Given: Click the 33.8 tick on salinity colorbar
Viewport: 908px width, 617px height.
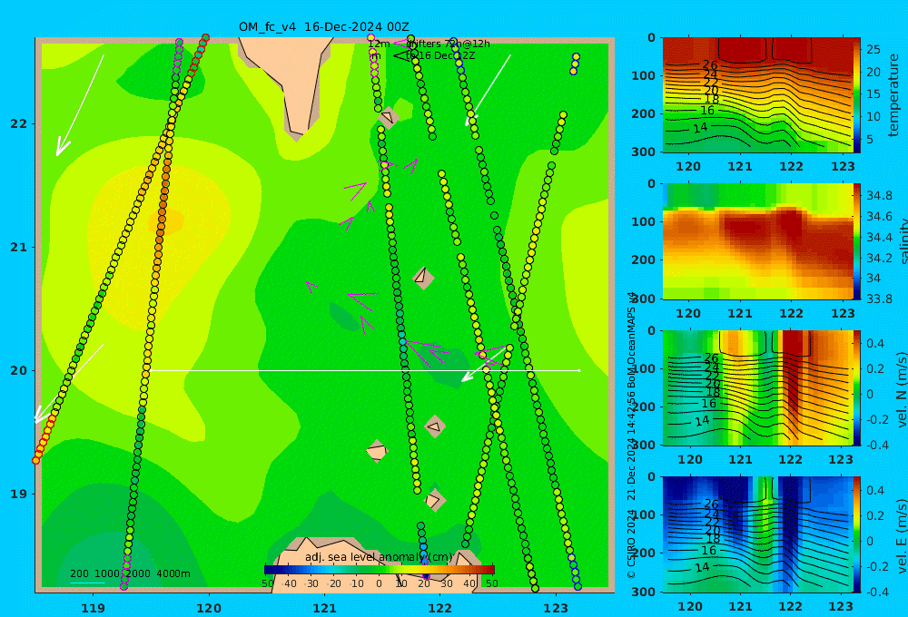Looking at the screenshot, I should 878,299.
